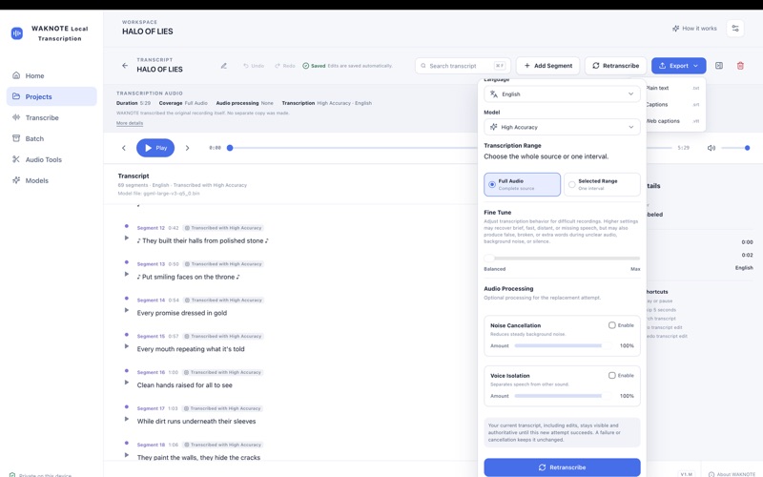Viewport: 763px width, 477px height.
Task: Click the text 'Every mouth repeating what it's told'
Action: tap(191, 349)
